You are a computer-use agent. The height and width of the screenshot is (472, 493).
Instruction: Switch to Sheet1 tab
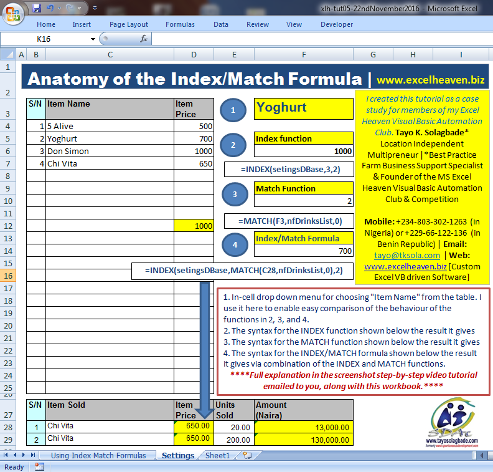point(218,455)
